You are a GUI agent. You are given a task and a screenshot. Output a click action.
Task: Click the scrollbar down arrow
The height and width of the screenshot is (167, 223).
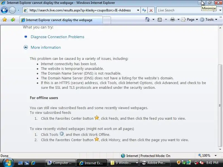coord(220,149)
